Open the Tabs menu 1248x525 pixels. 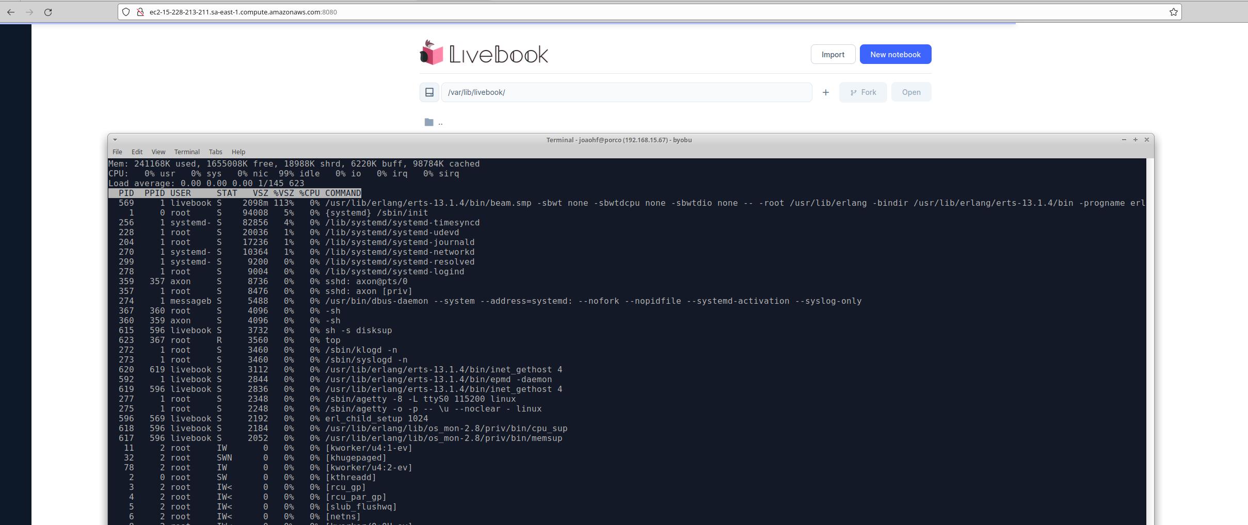point(215,152)
